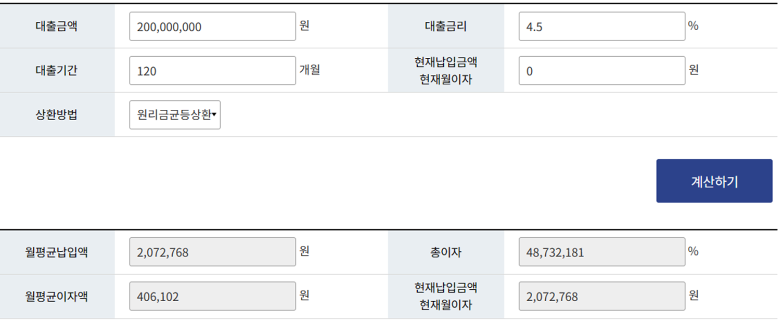Select the 대출금액 loan amount field

click(x=212, y=26)
